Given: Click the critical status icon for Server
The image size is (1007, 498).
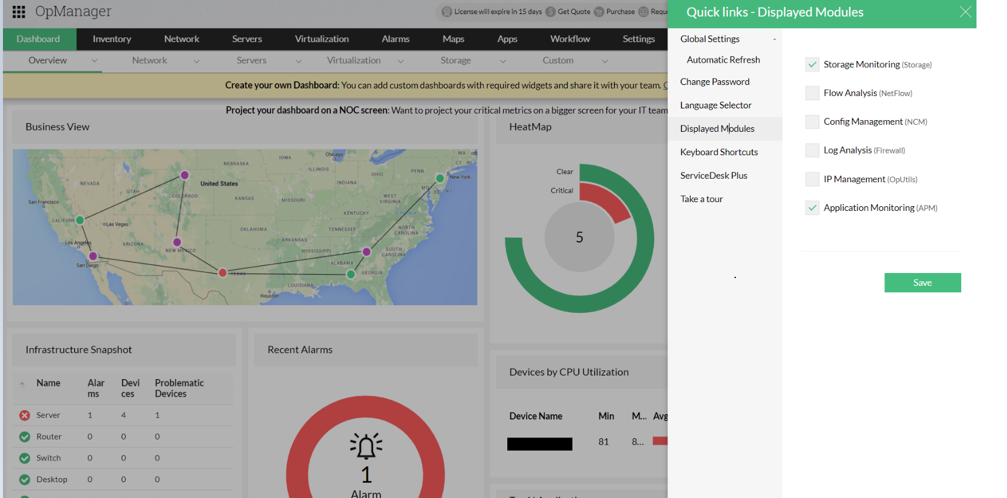Looking at the screenshot, I should click(25, 415).
